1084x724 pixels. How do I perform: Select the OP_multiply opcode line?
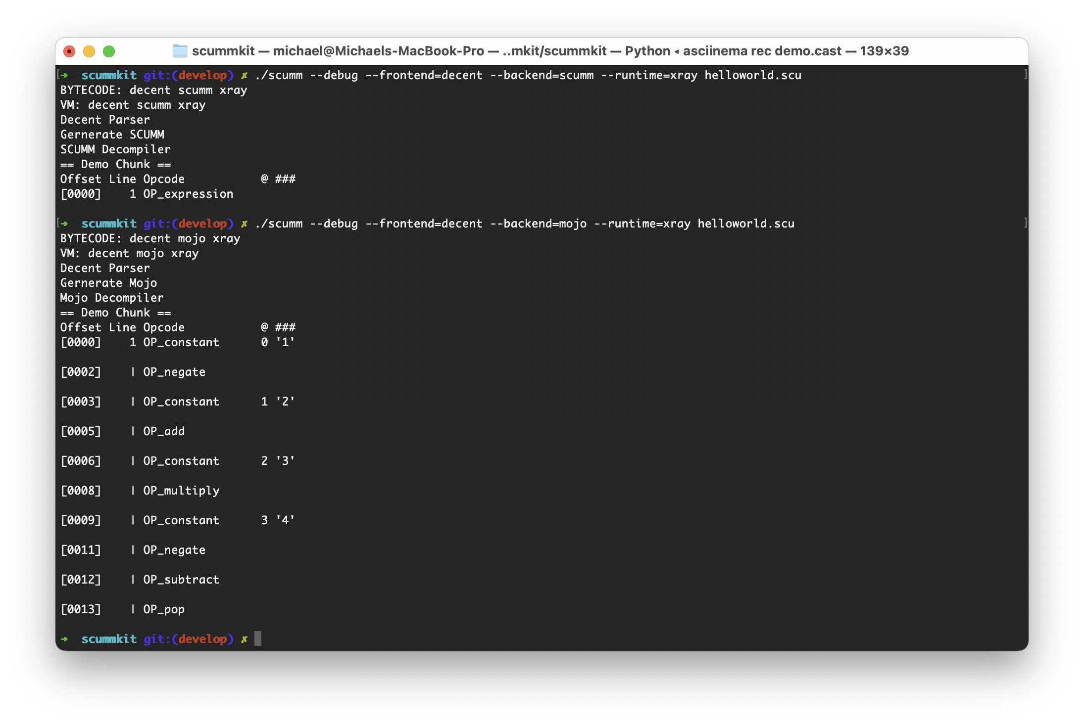coord(181,490)
